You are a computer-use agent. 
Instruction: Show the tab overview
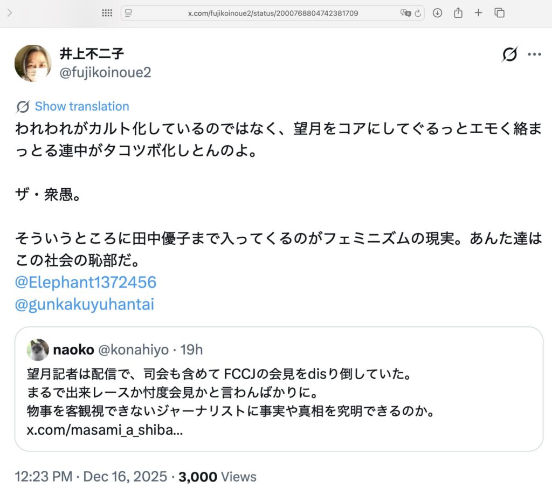pyautogui.click(x=499, y=13)
